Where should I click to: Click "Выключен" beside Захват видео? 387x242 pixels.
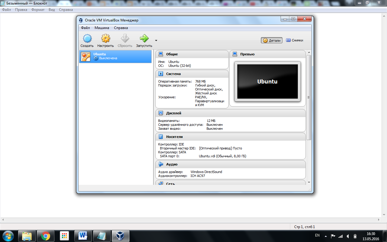pos(215,129)
